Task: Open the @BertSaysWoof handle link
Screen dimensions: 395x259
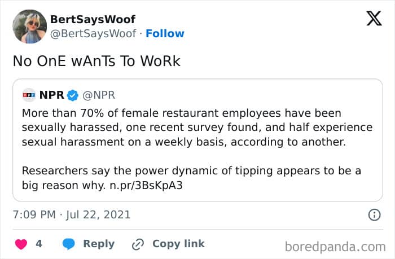Action: pos(93,33)
